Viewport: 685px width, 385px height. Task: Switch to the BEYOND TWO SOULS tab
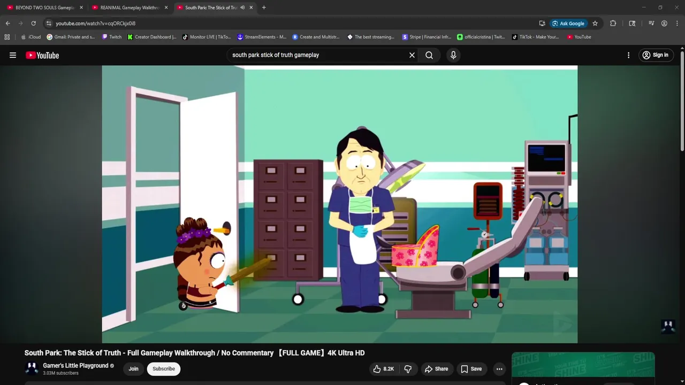[44, 7]
